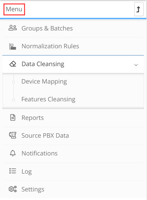The width and height of the screenshot is (147, 200).
Task: Collapse menu using the up-arrow button
Action: point(139,9)
